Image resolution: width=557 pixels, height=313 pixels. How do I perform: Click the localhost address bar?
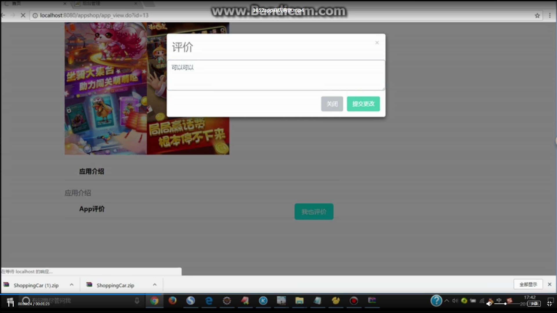[x=286, y=15]
